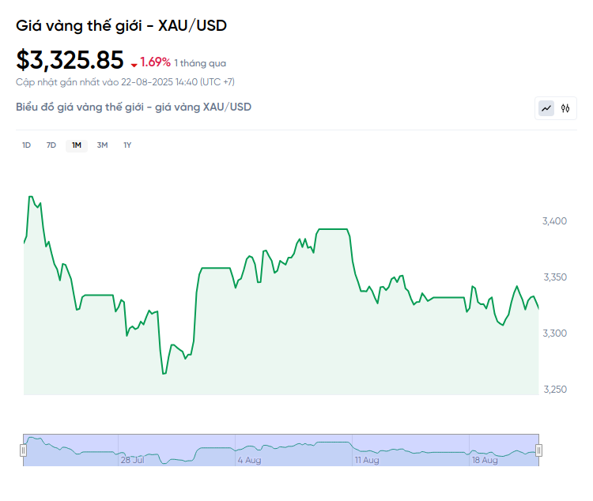Click the 11 Aug marker in navigator
This screenshot has width=593, height=501.
pos(367,460)
